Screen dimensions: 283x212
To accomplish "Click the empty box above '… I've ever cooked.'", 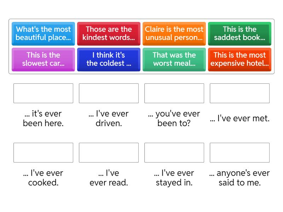I will click(43, 152).
